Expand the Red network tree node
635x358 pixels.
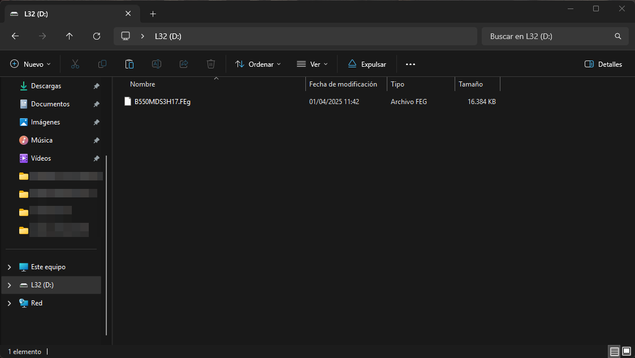coord(9,303)
